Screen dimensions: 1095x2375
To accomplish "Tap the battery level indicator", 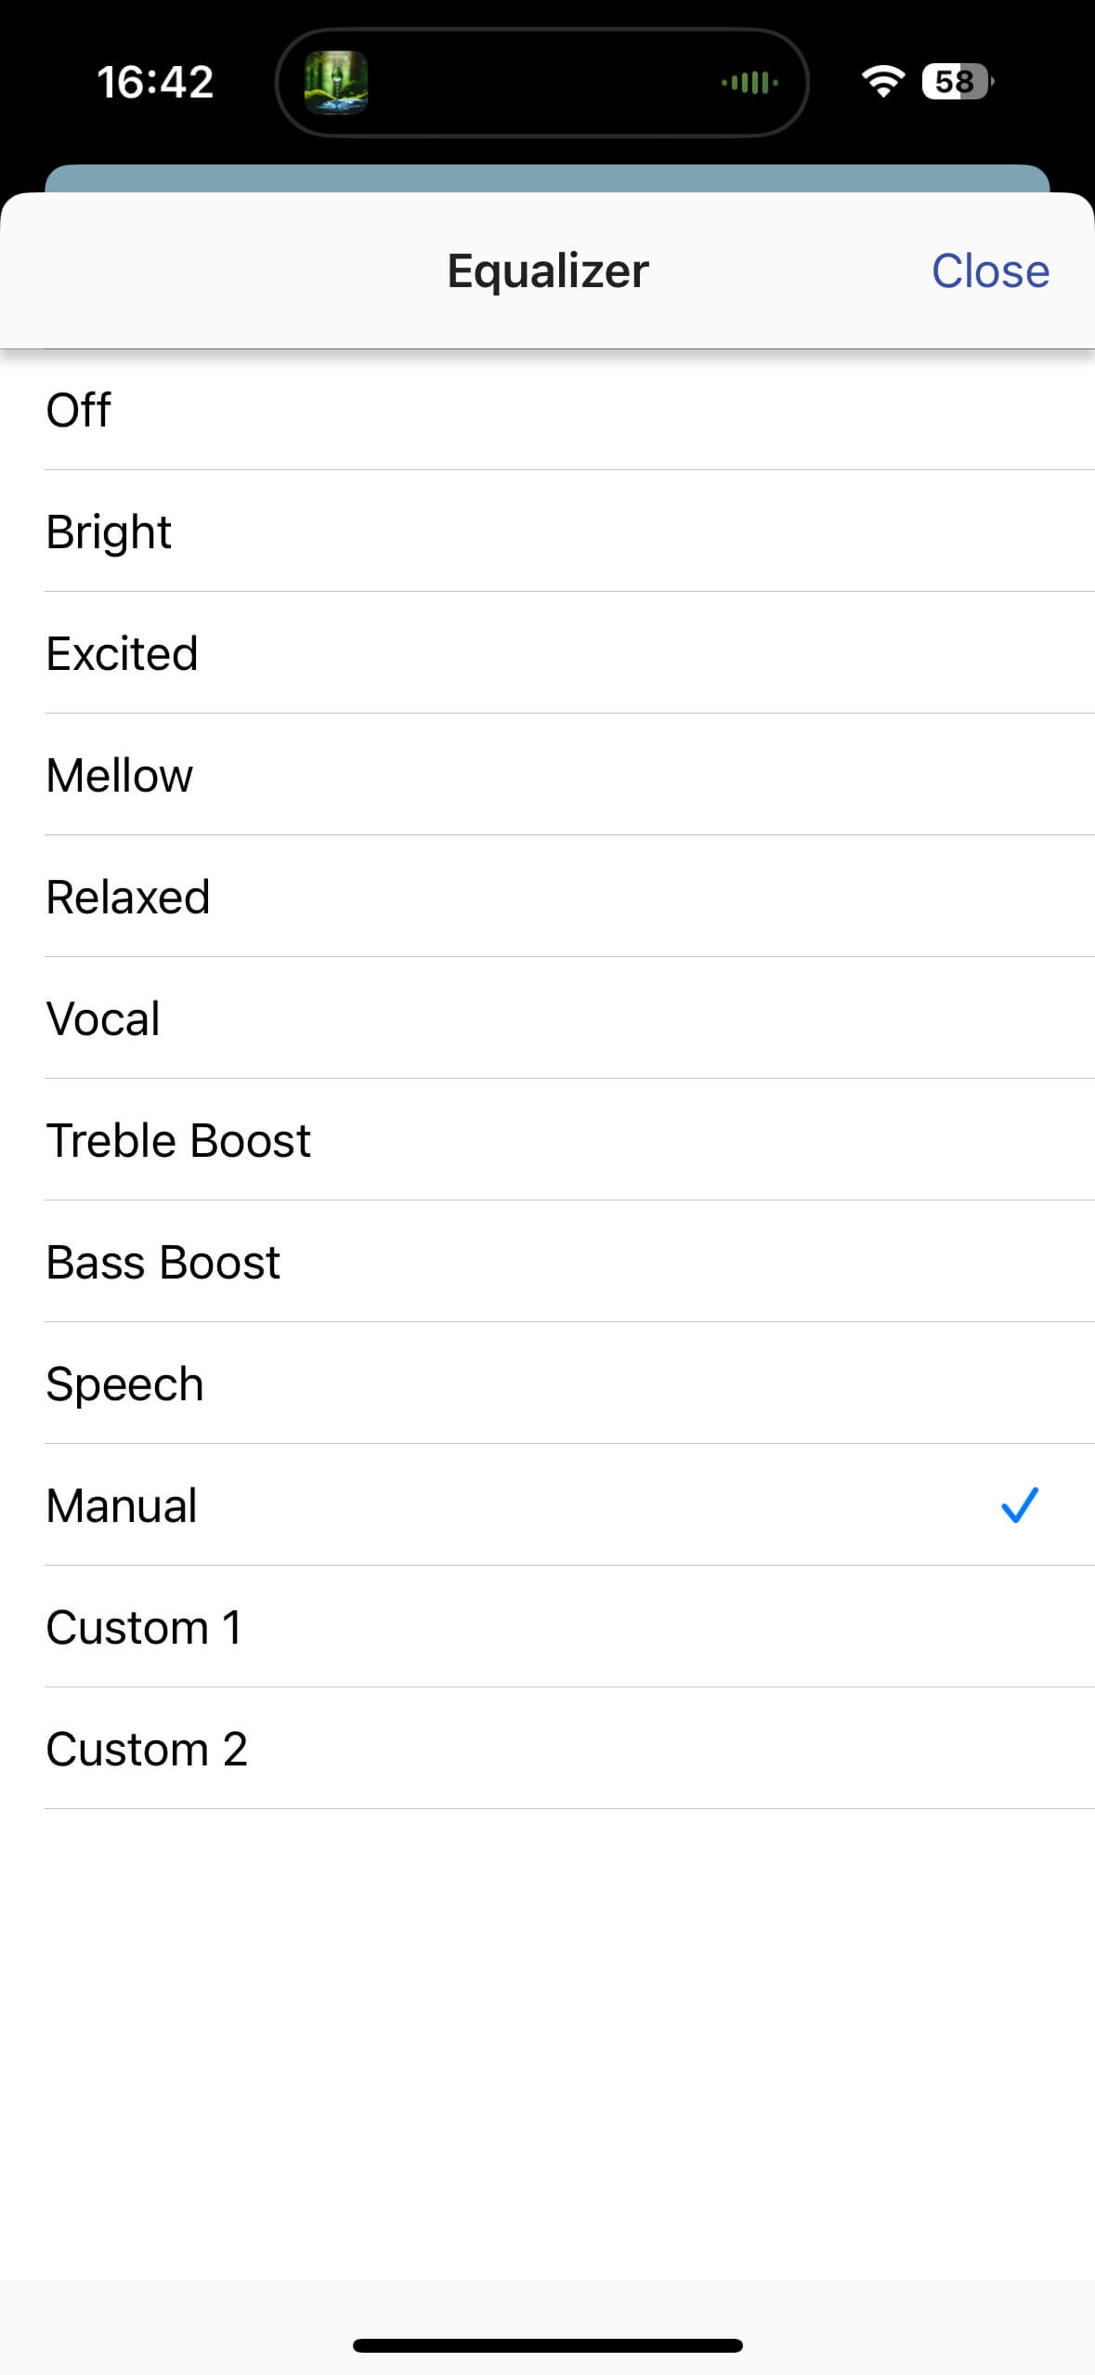I will pyautogui.click(x=956, y=82).
